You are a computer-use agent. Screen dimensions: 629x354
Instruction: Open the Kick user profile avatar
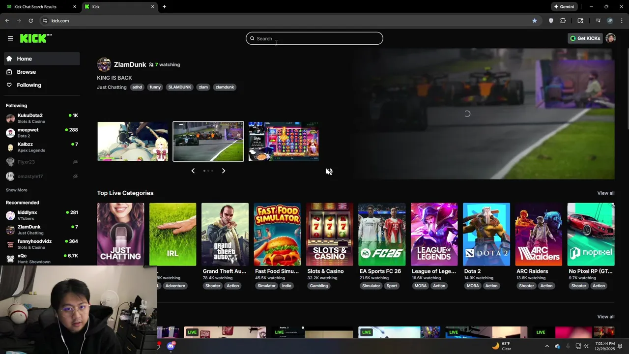pos(610,38)
